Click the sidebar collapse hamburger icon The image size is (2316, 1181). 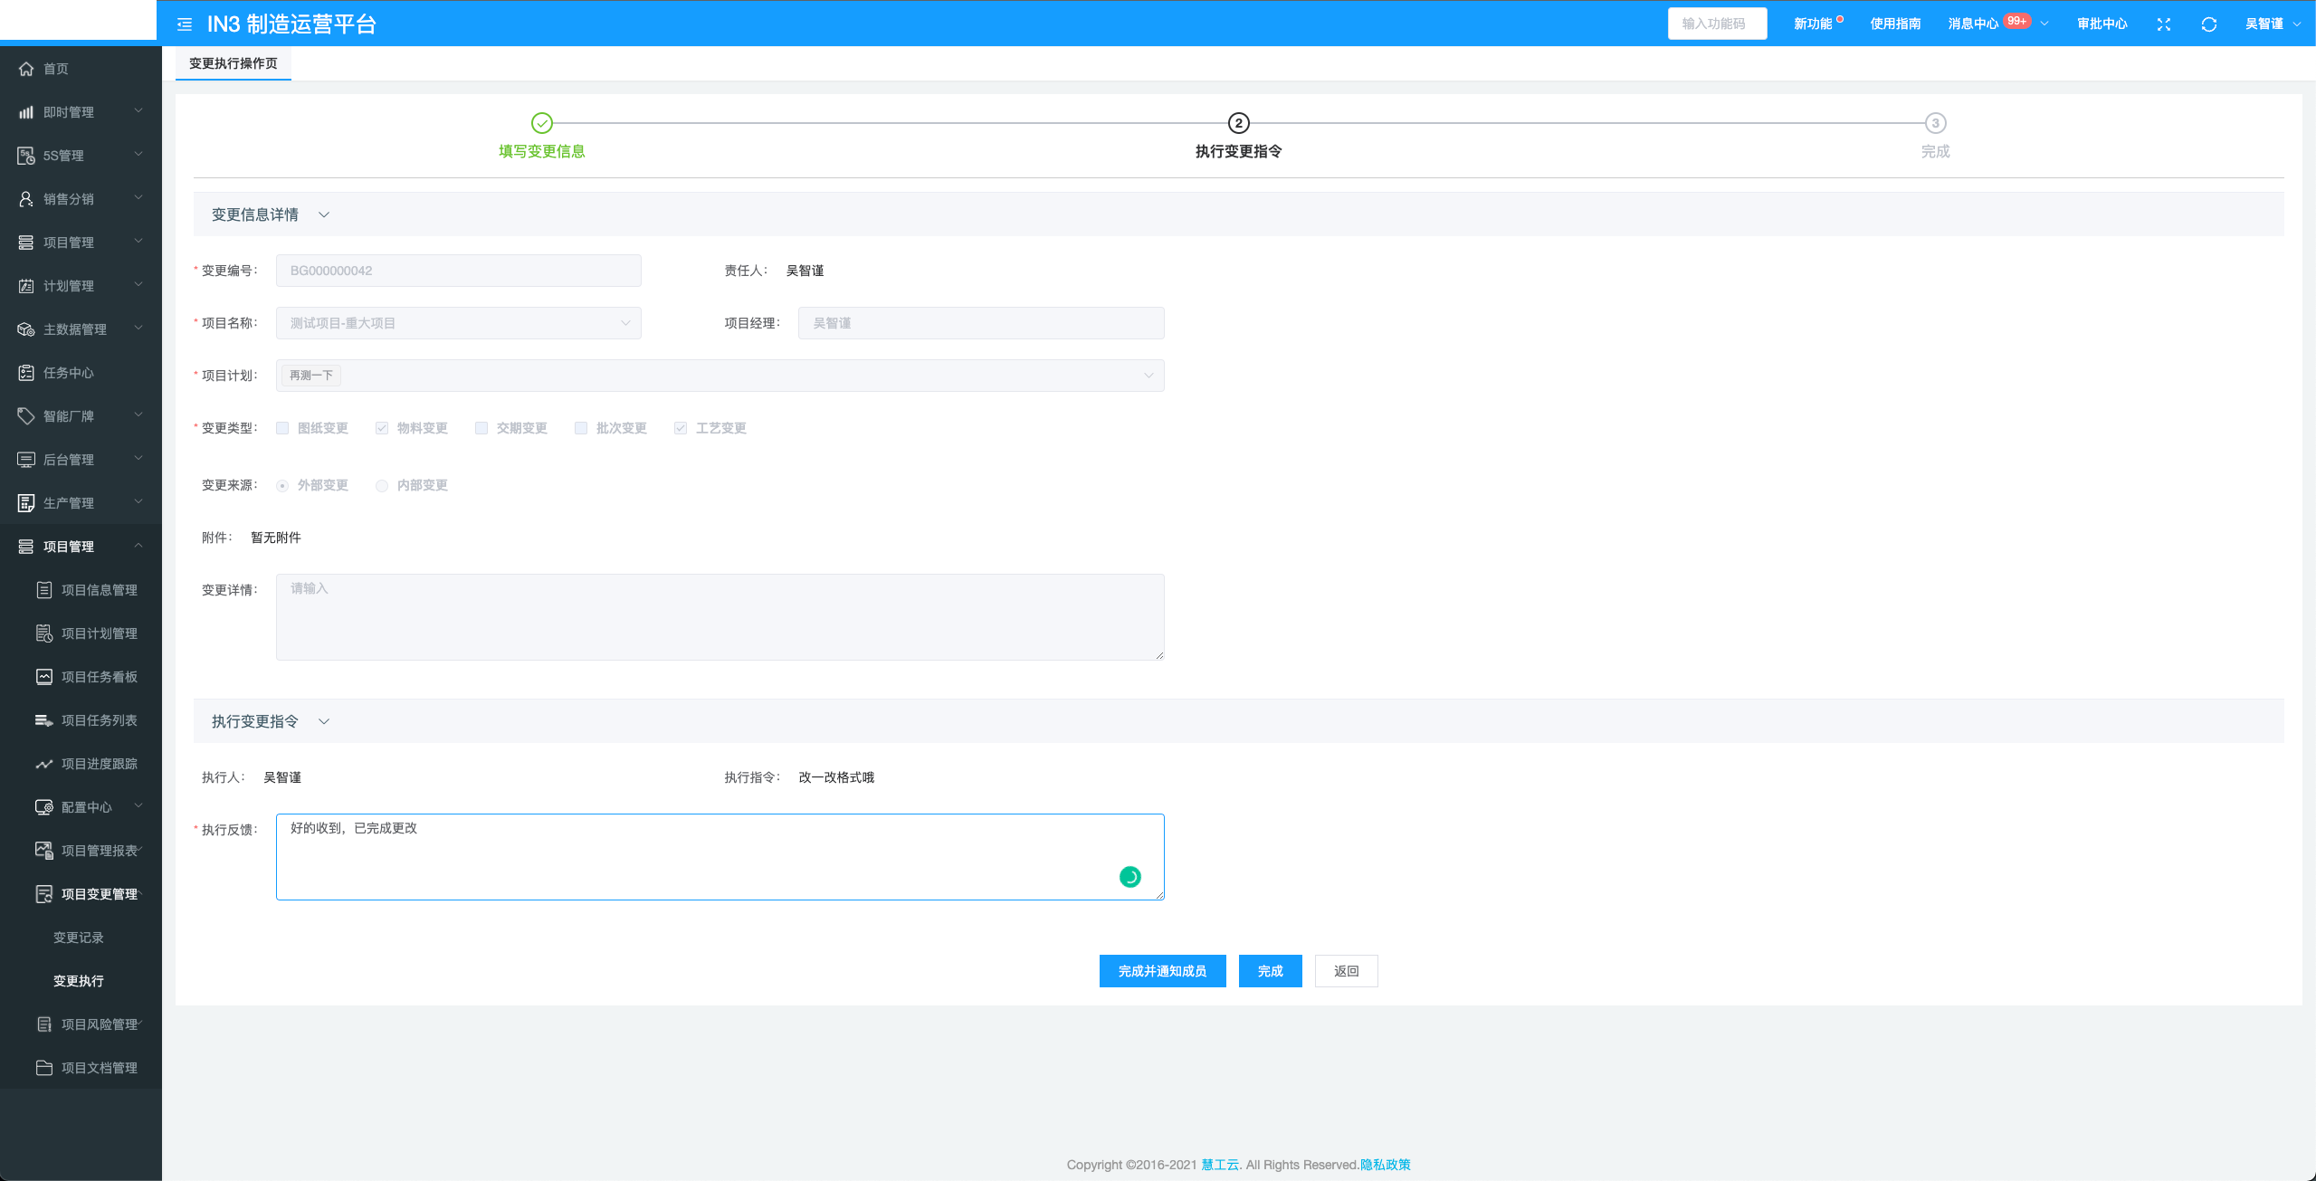185,24
